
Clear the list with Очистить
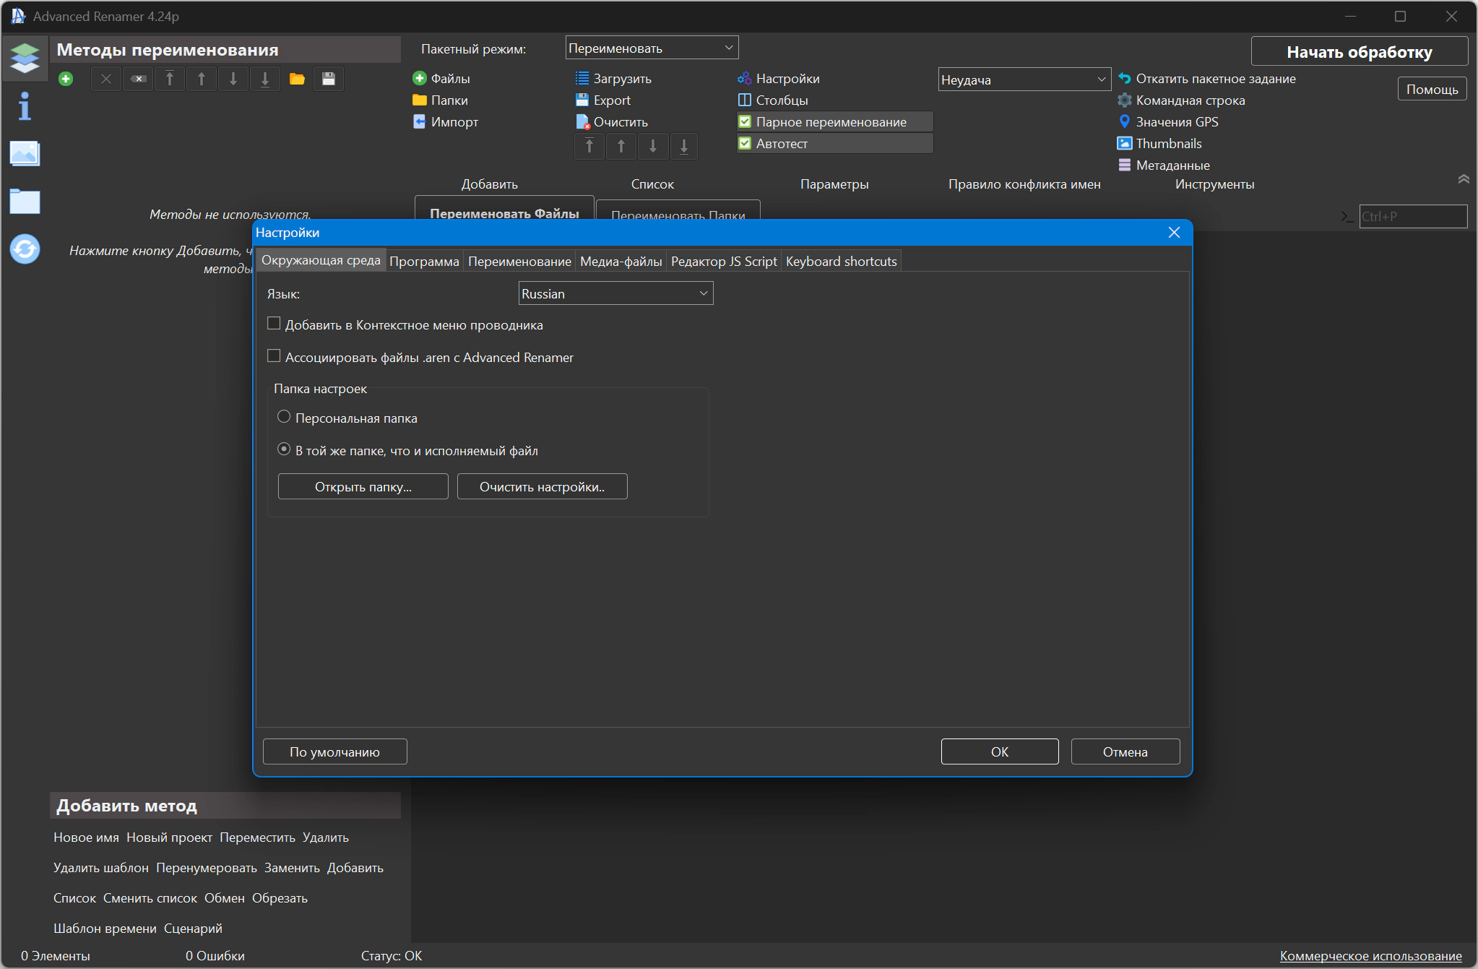pyautogui.click(x=611, y=121)
